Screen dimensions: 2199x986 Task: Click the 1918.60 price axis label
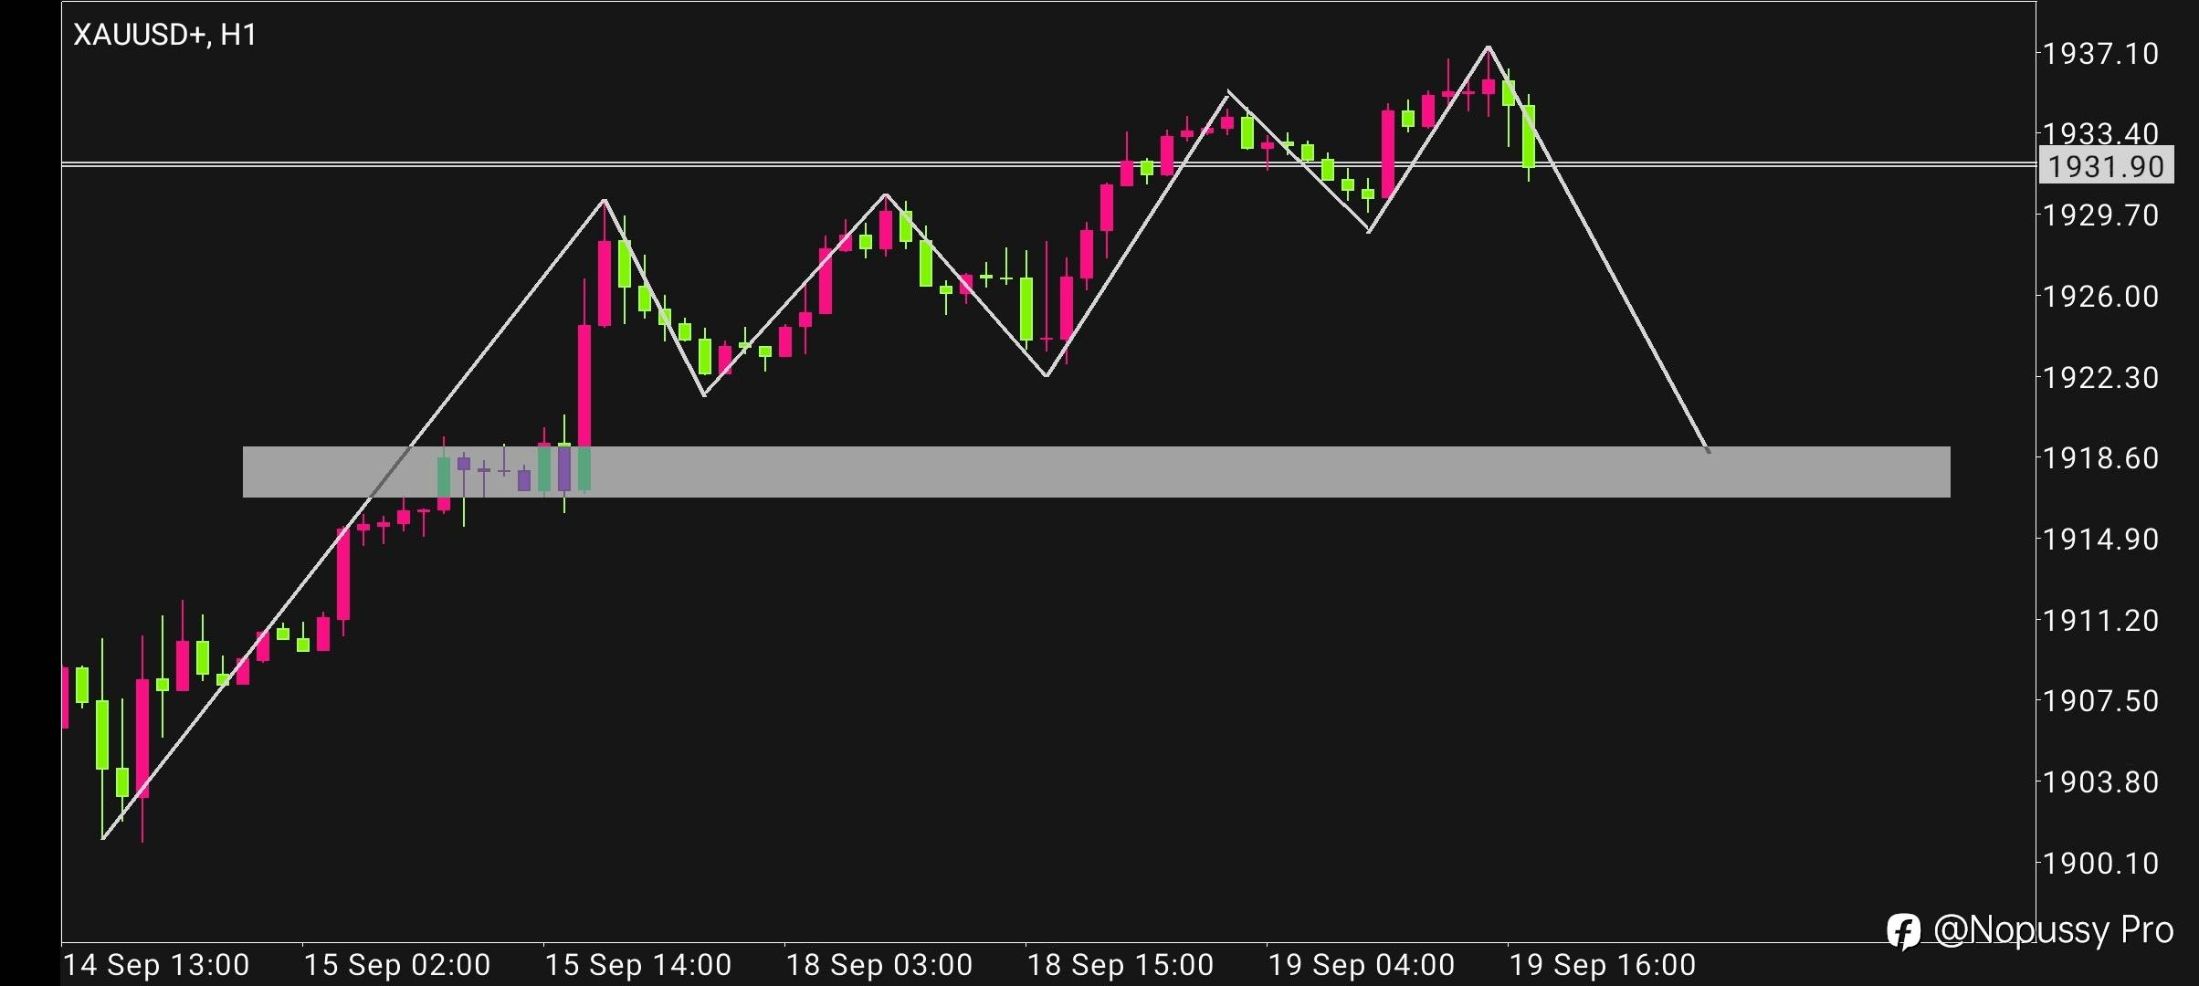tap(2100, 458)
